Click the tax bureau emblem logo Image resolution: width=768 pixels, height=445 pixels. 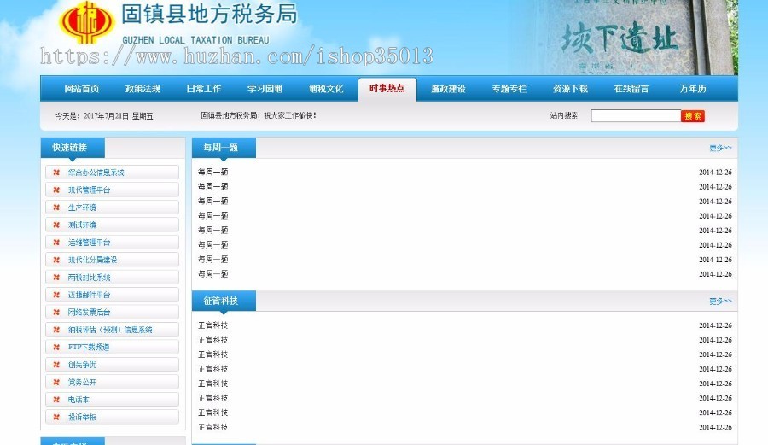point(86,22)
